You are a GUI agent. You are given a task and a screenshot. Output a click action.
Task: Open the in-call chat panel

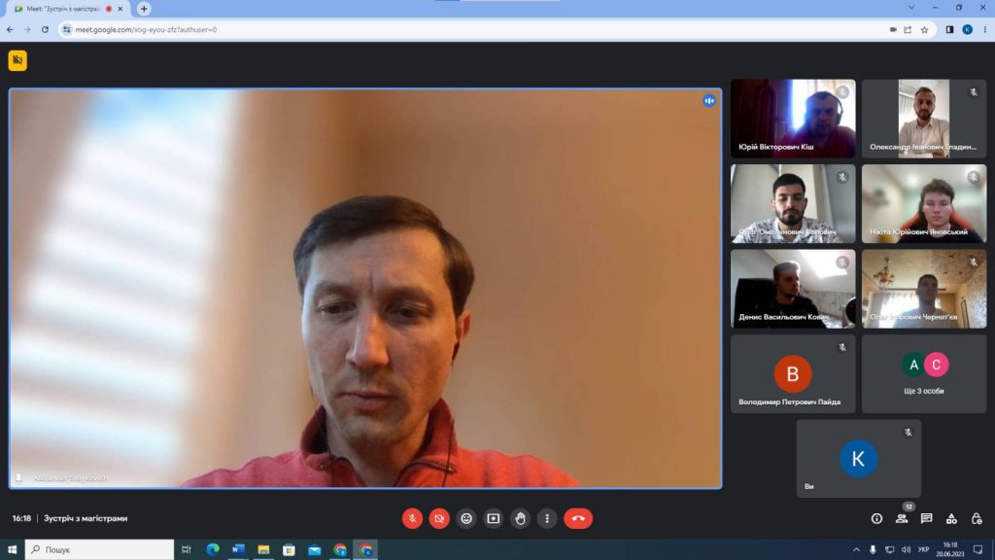click(926, 519)
